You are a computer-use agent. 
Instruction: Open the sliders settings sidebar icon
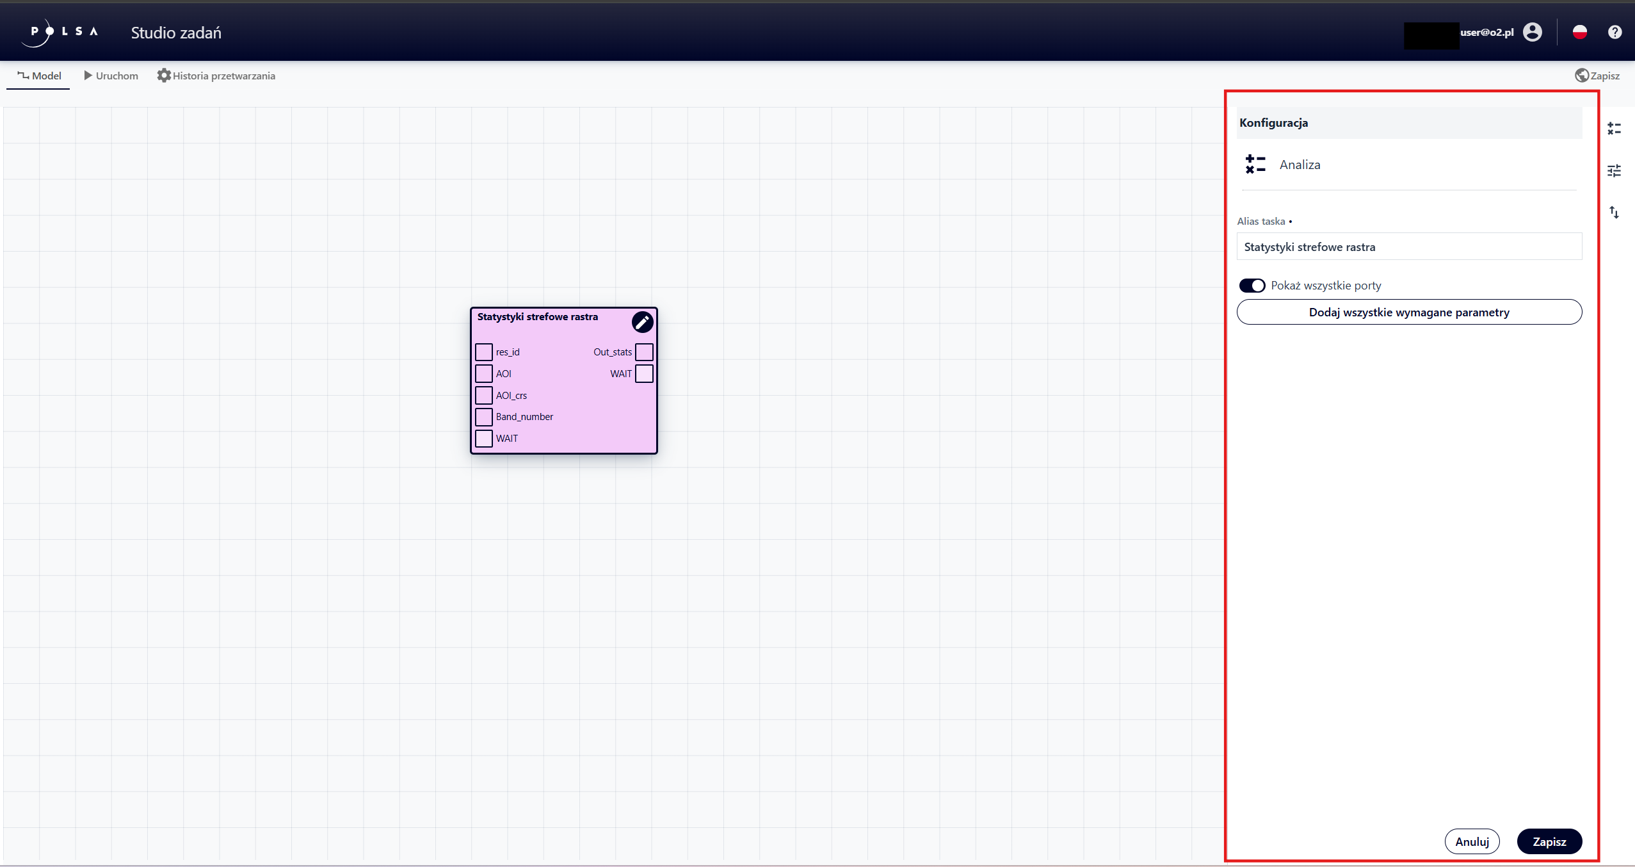pos(1614,170)
